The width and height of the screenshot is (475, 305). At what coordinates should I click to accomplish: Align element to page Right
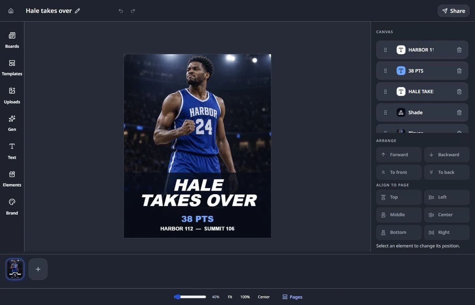(x=447, y=232)
